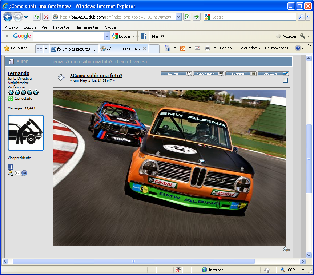Click the Read Mail envelope icon
The image size is (314, 275).
coord(197,48)
